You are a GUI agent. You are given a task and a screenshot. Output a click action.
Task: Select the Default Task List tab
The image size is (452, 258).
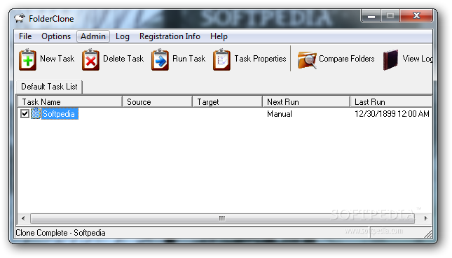[49, 87]
